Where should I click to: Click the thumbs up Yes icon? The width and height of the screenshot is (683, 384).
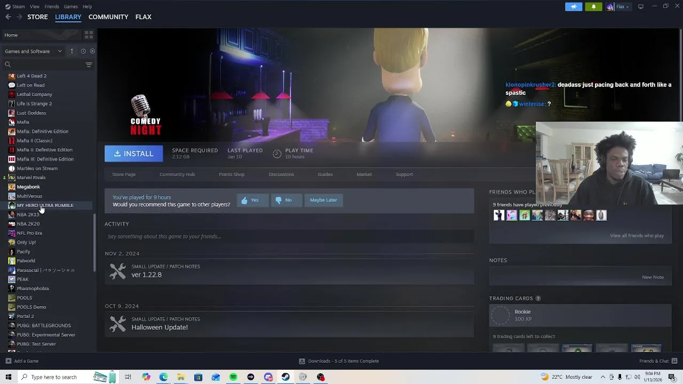pyautogui.click(x=244, y=200)
